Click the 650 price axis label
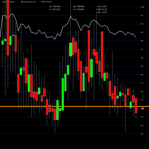Image resolution: width=149 pixels, height=149 pixels. 142,125
